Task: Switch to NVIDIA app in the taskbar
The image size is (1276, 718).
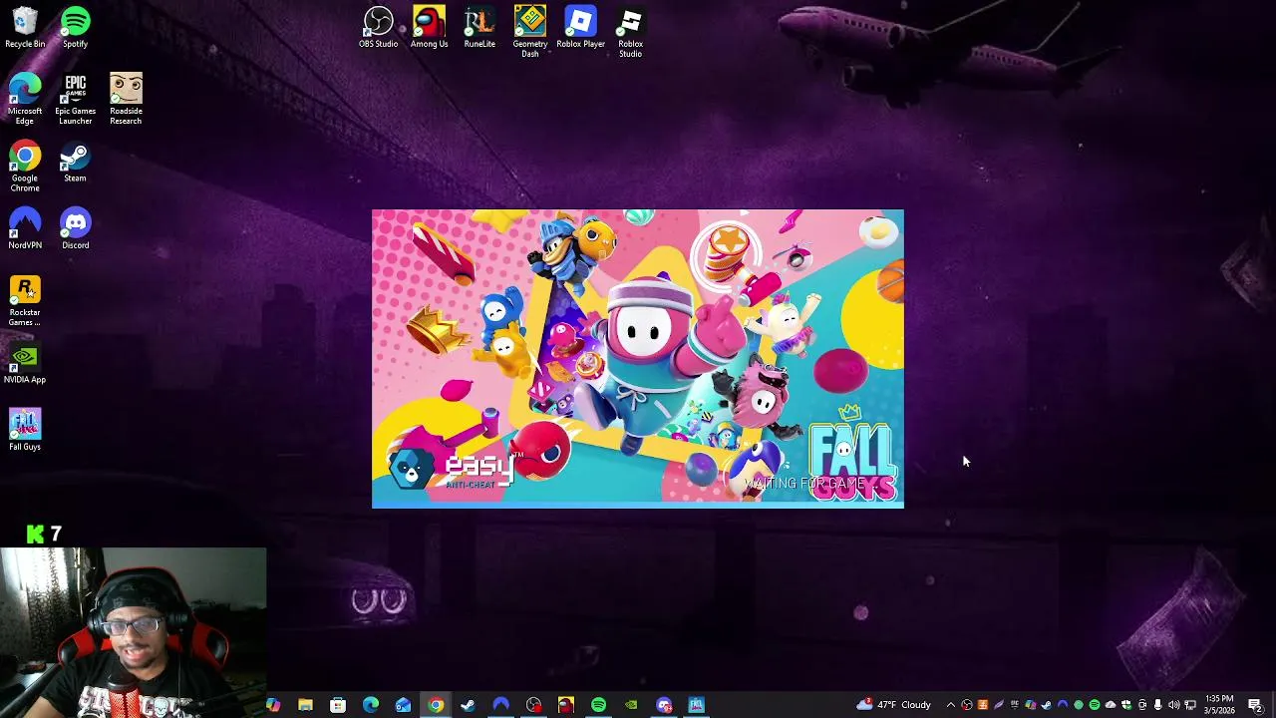Action: point(631,705)
